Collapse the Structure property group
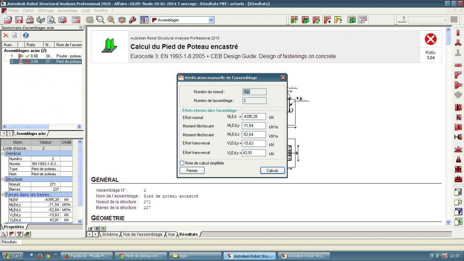This screenshot has width=464, height=261. 3,179
